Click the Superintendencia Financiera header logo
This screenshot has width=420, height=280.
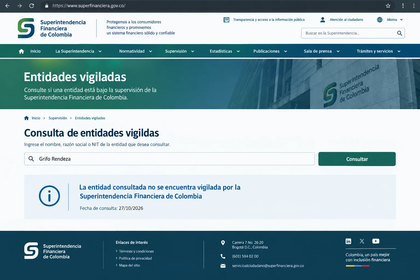coord(52,28)
